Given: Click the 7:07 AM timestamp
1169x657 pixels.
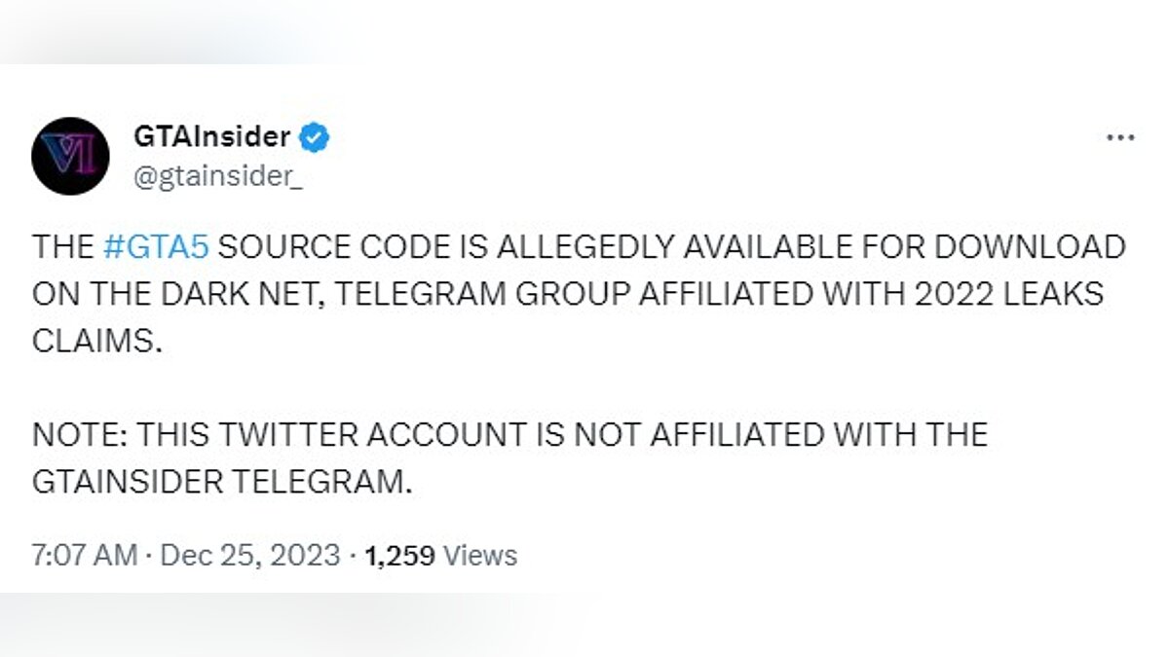Looking at the screenshot, I should click(x=85, y=556).
